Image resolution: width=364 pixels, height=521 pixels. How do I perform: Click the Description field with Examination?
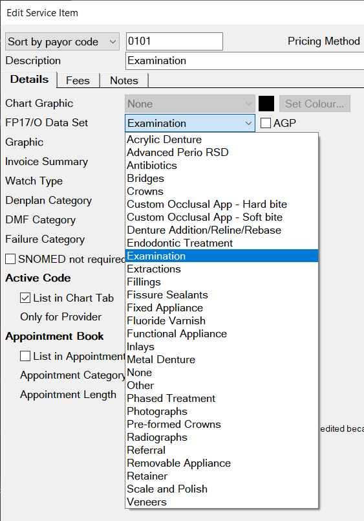pyautogui.click(x=245, y=61)
